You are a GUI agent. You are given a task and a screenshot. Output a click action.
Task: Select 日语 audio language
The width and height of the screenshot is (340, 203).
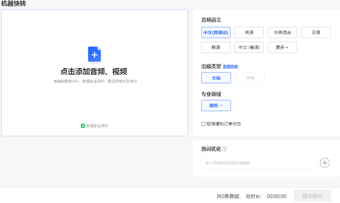click(x=316, y=32)
